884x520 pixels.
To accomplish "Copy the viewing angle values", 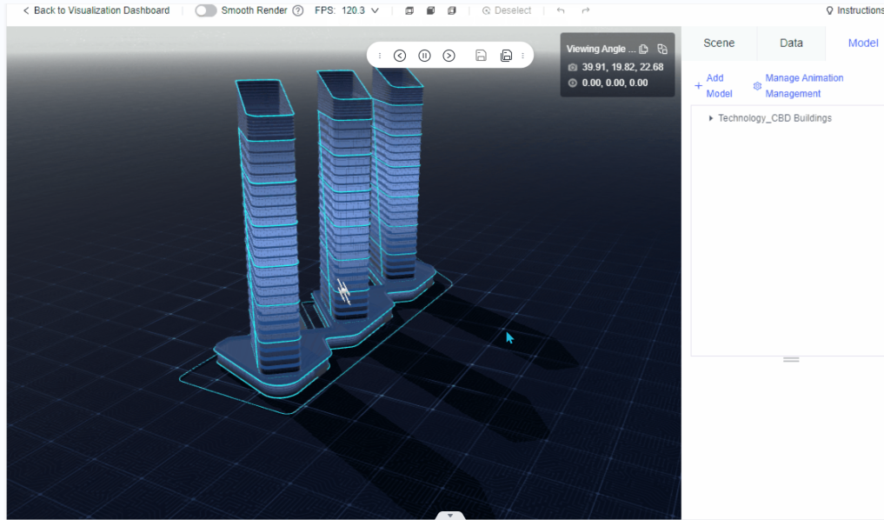I will coord(644,50).
